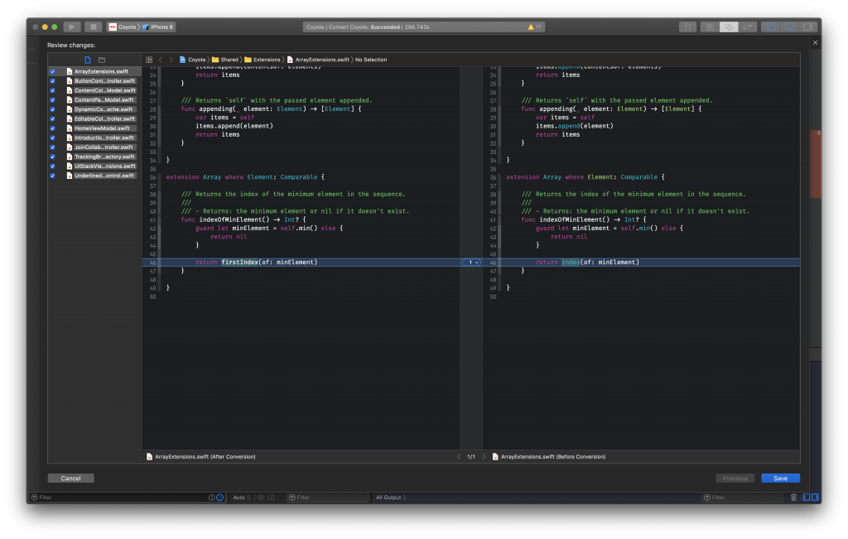Switch sidebar to file (flat) view icon
Image resolution: width=848 pixels, height=539 pixels.
click(x=88, y=60)
